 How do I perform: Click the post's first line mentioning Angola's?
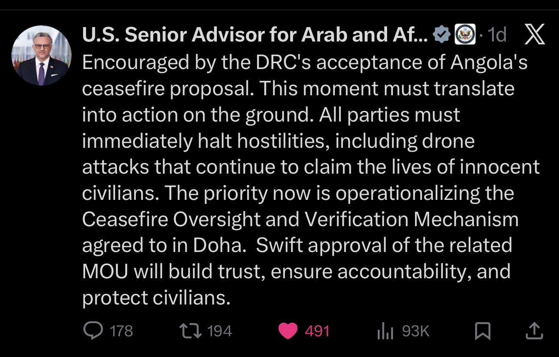click(x=304, y=62)
